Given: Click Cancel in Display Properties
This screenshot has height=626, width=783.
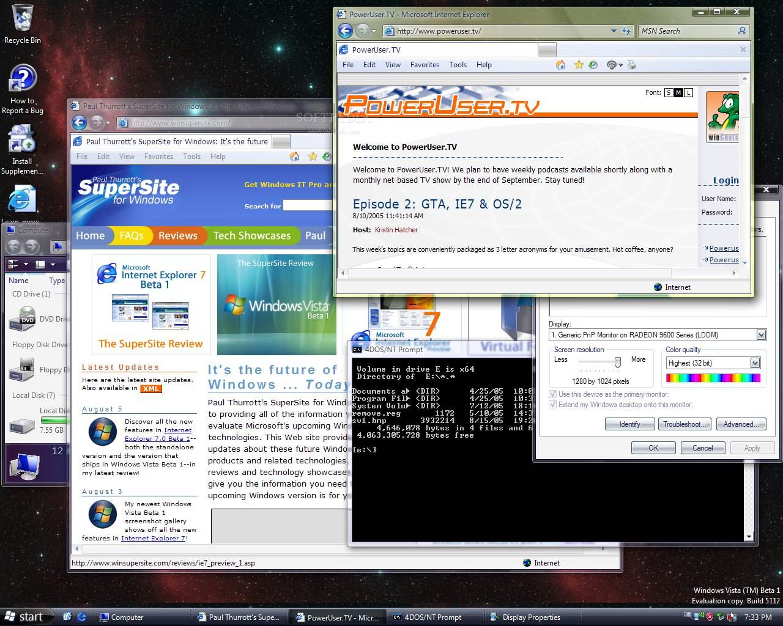Looking at the screenshot, I should coord(702,447).
